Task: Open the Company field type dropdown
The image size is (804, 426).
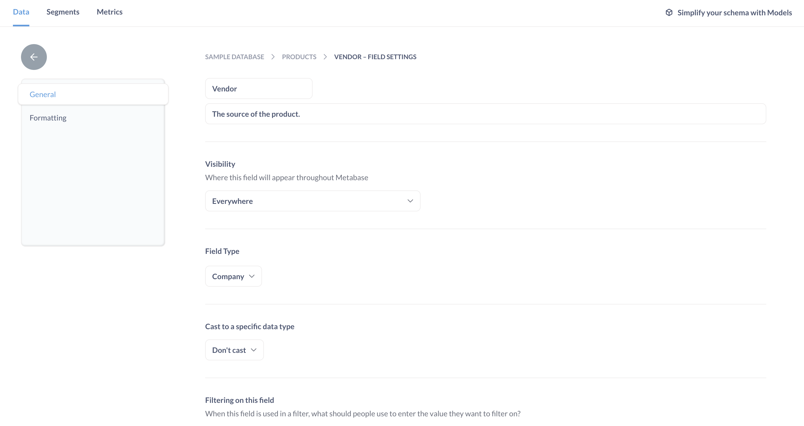Action: [x=233, y=276]
